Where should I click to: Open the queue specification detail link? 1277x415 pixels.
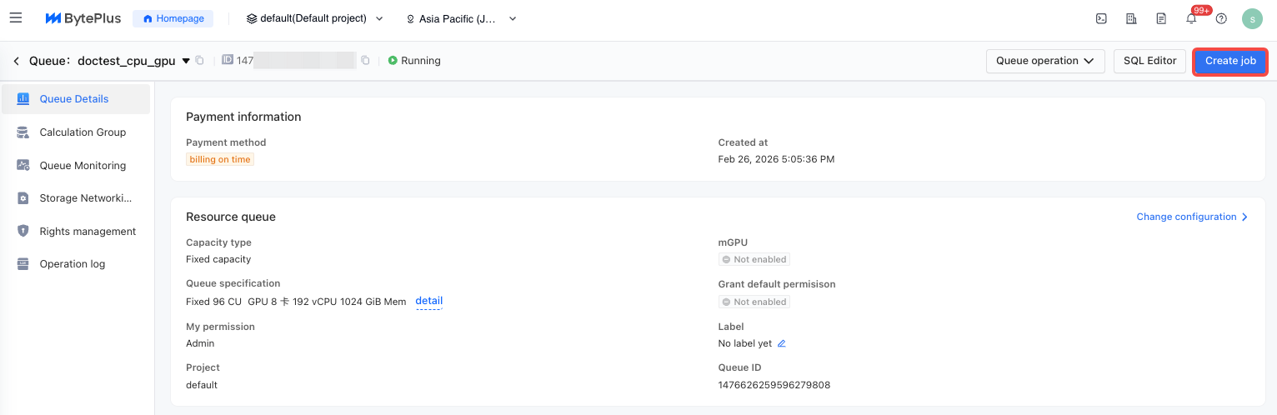(429, 301)
